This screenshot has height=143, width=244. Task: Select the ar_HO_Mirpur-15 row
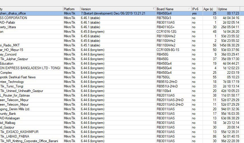(x=122, y=50)
